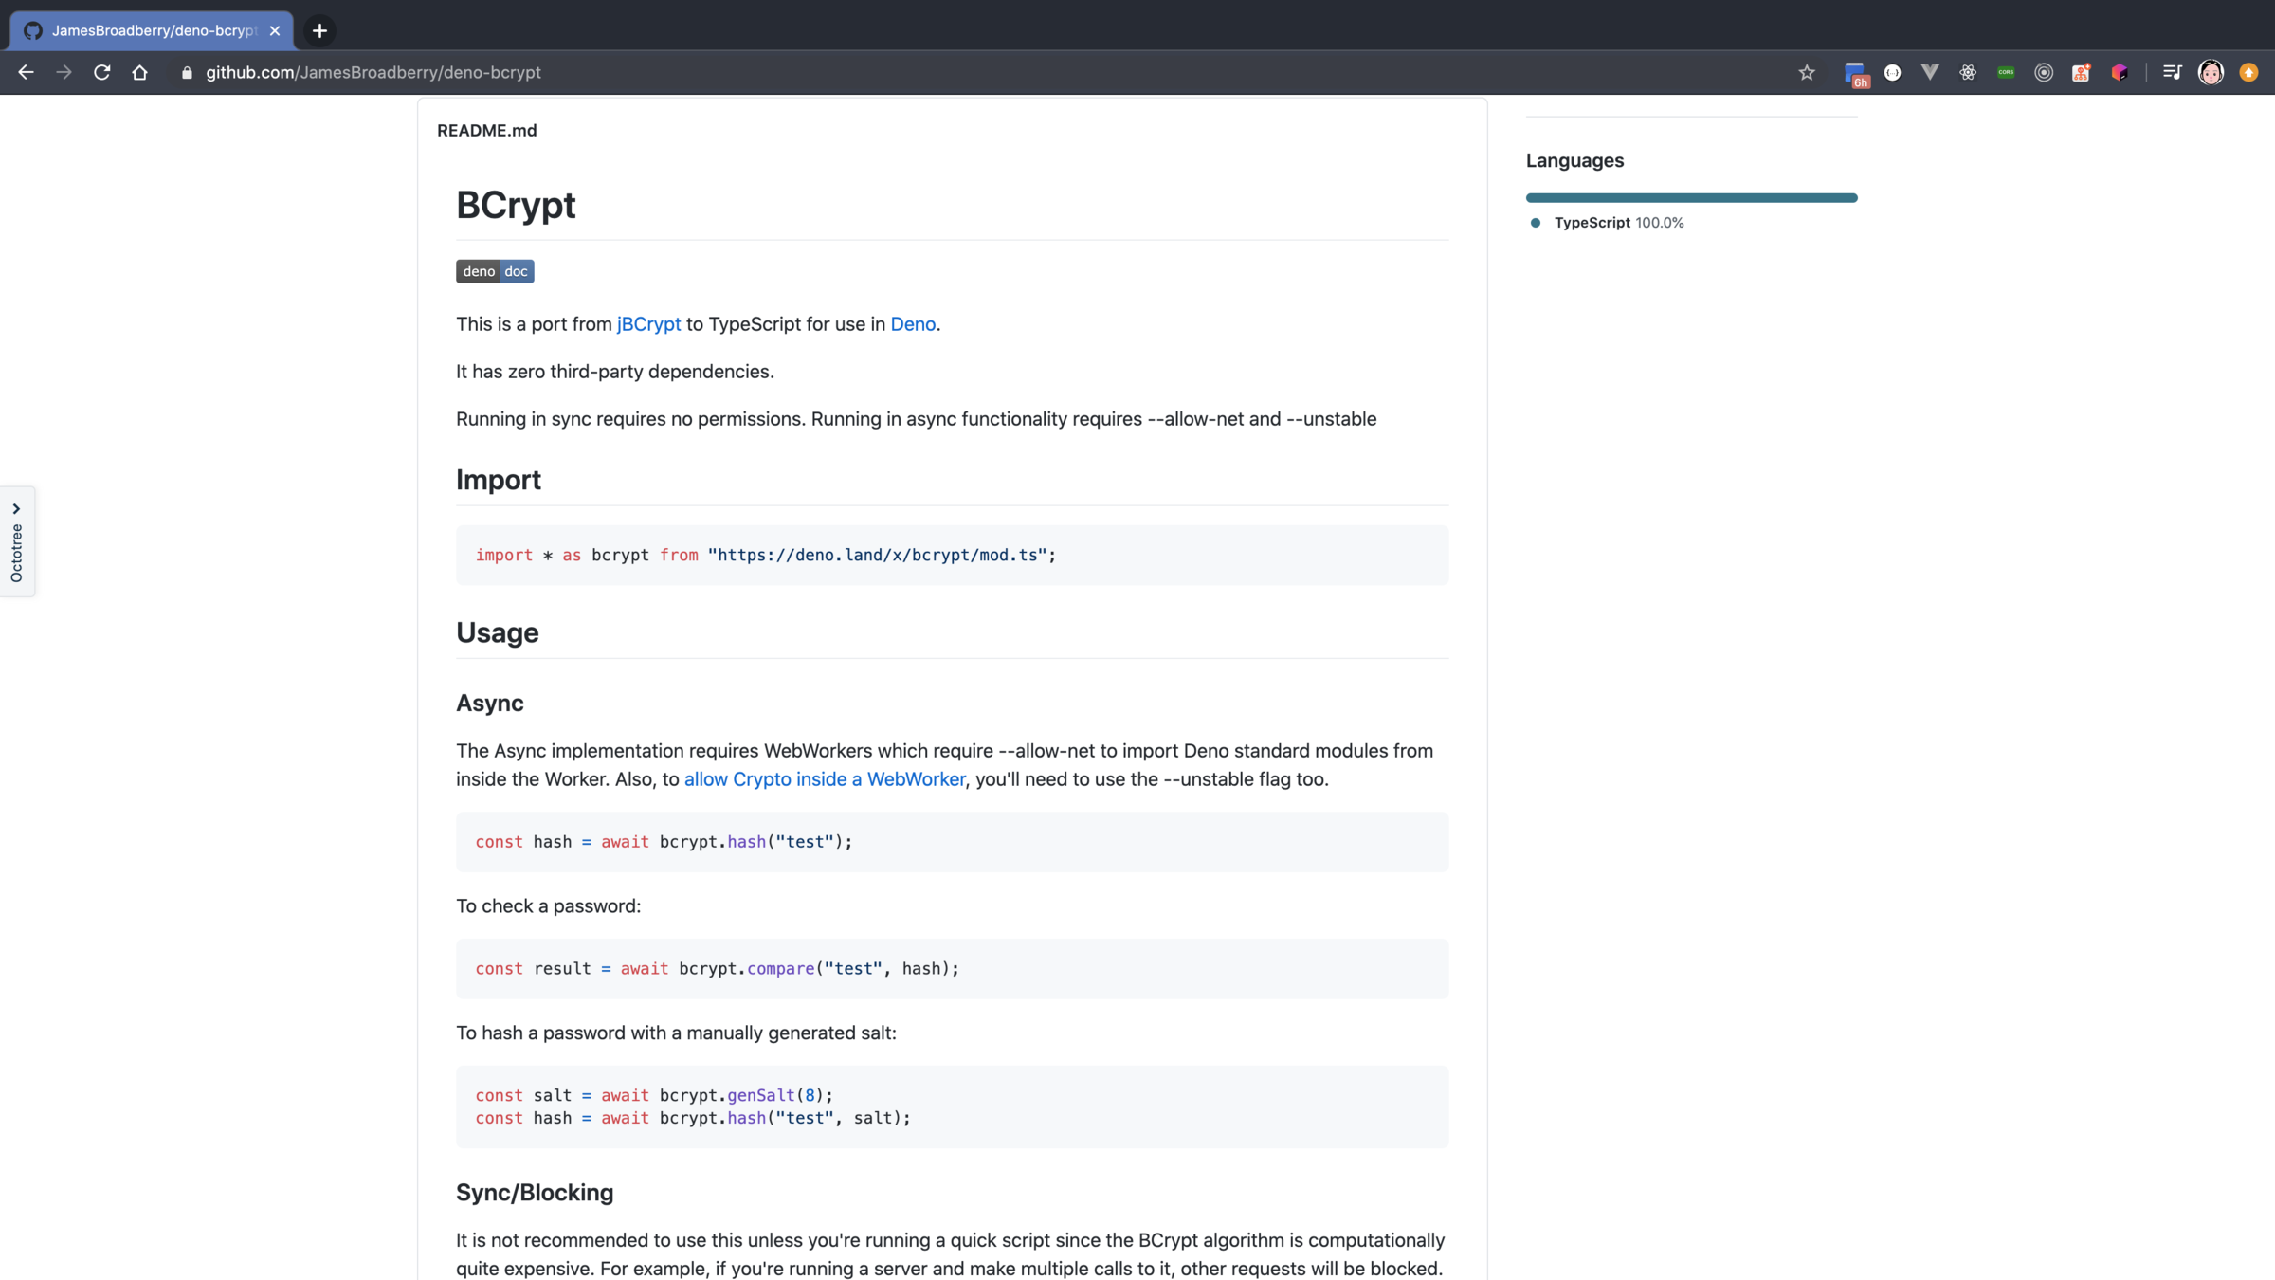The width and height of the screenshot is (2275, 1280).
Task: Open the Vue devtools extension
Action: [x=1930, y=72]
